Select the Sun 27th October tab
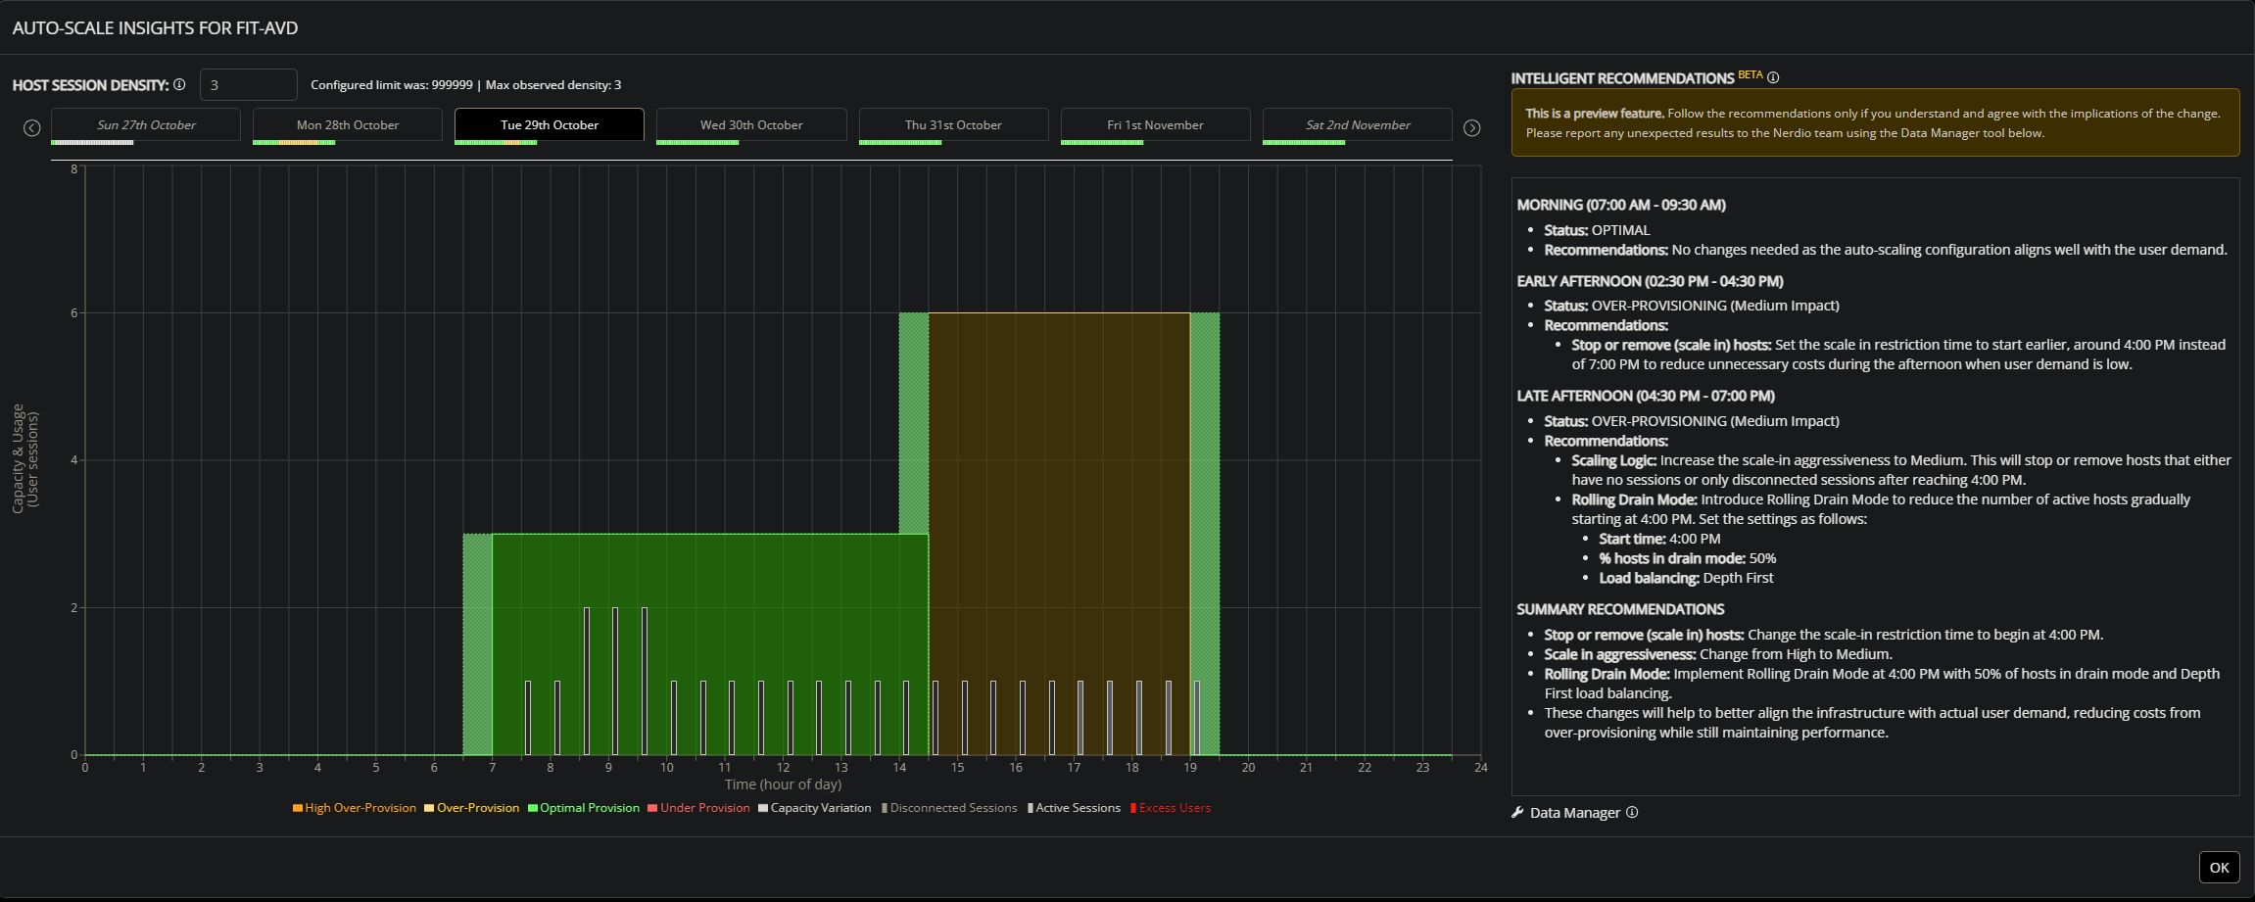 click(x=146, y=125)
